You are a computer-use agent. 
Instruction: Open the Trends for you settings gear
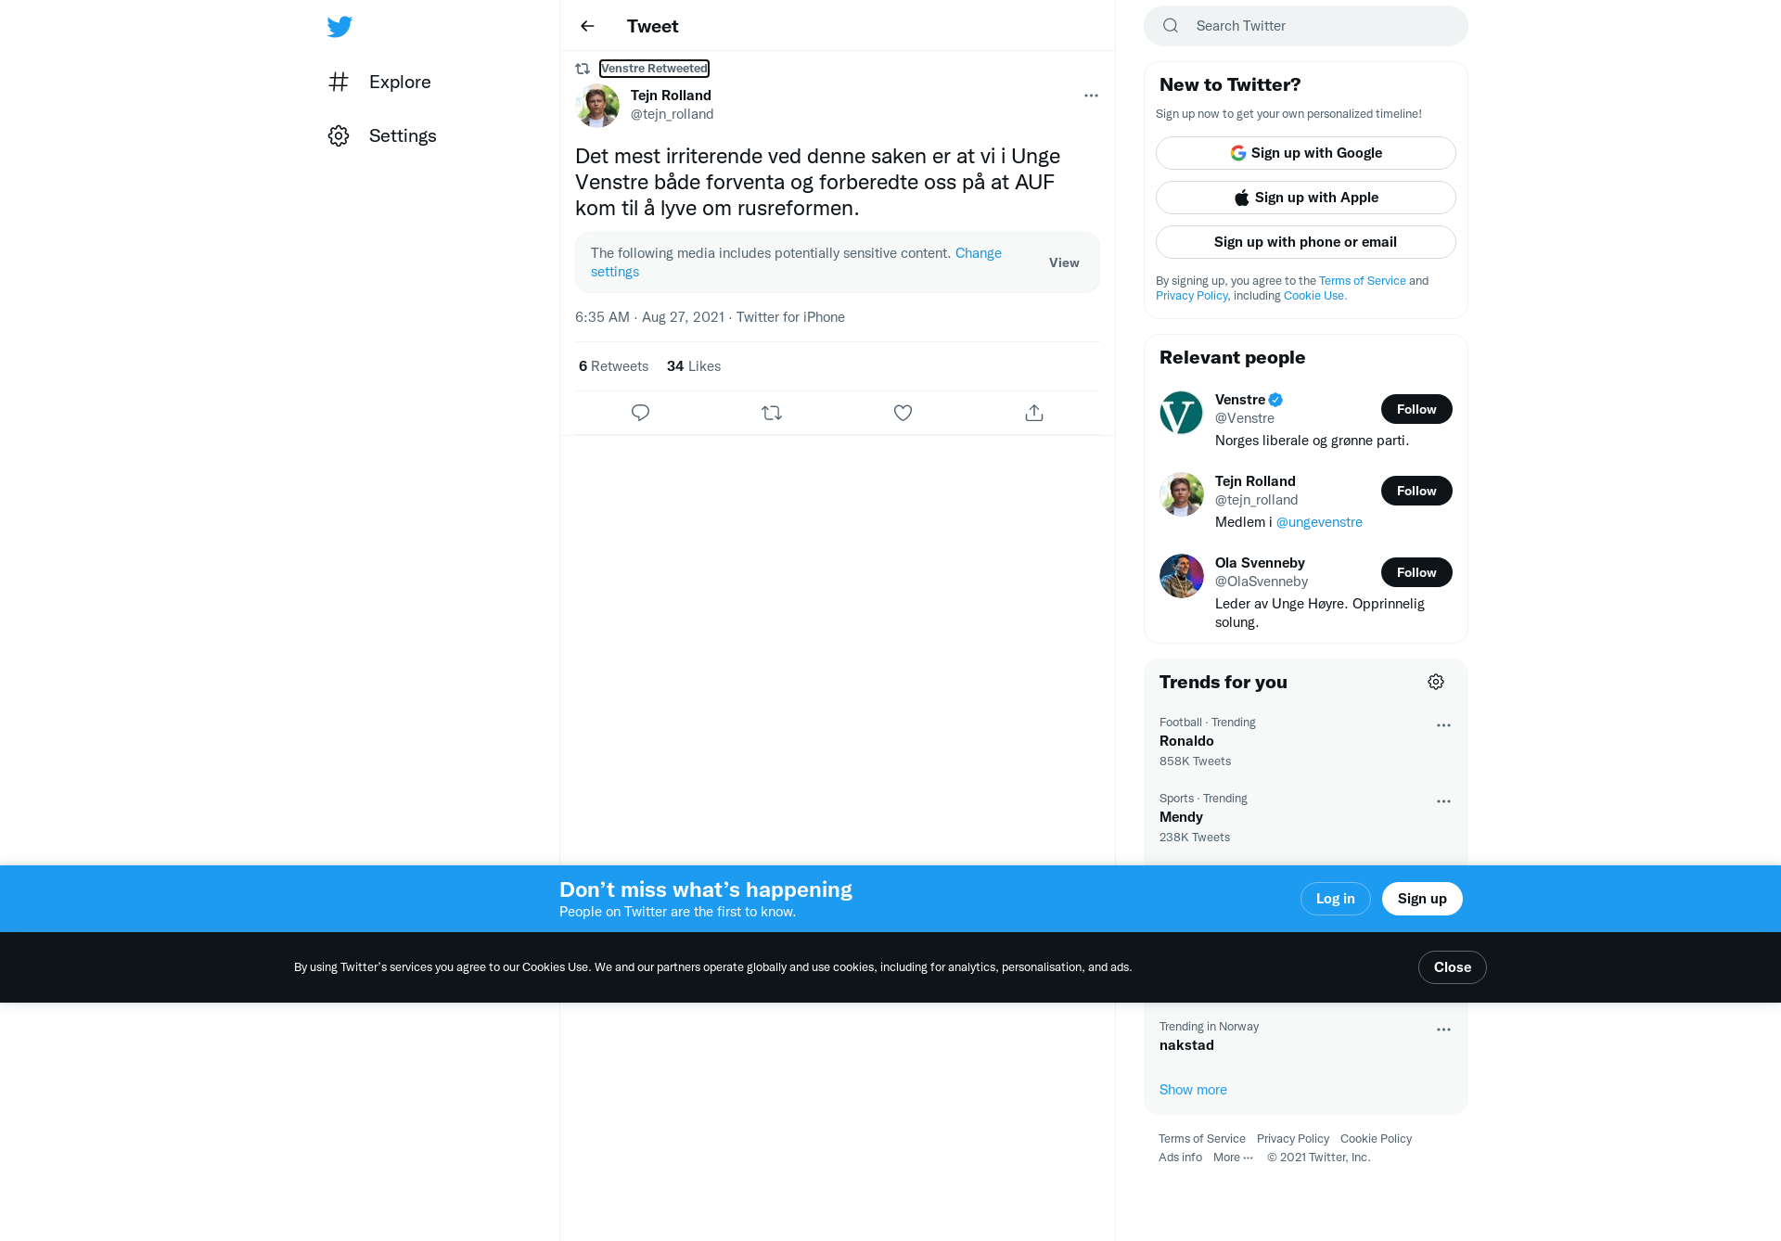click(1436, 682)
